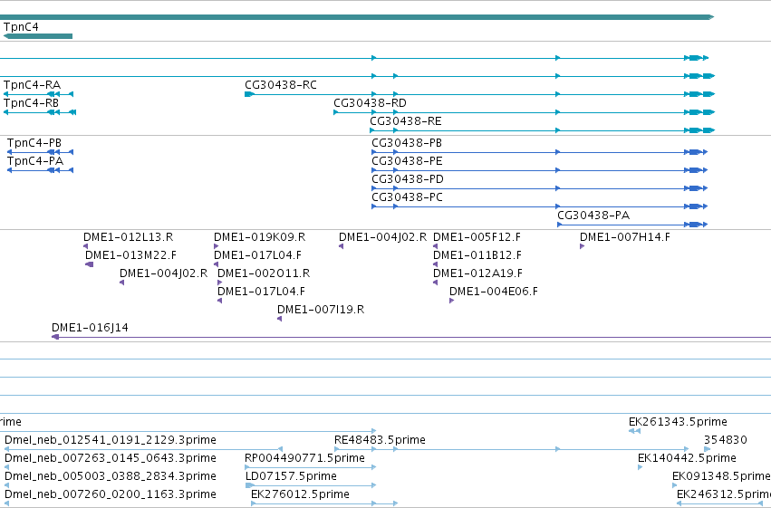Select the EK276012.5prime EST label

tap(301, 494)
